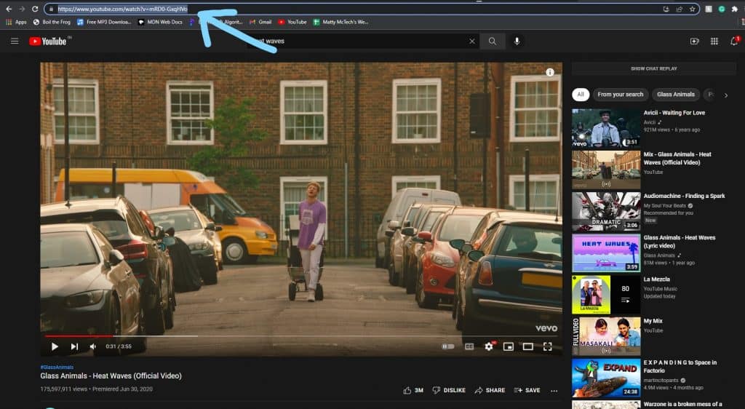745x409 pixels.
Task: Click SHOW CHAT REPLAY
Action: pyautogui.click(x=654, y=68)
